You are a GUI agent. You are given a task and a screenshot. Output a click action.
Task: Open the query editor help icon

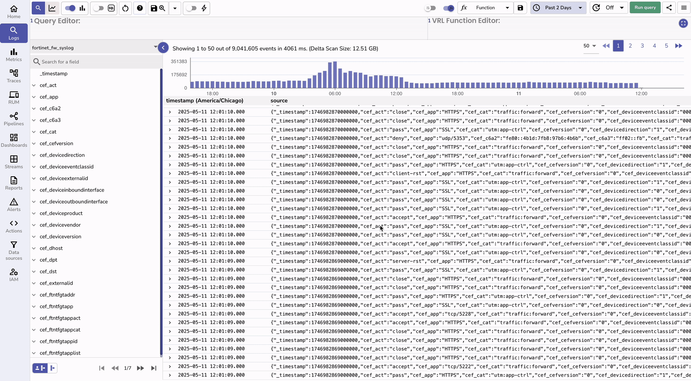tap(140, 8)
